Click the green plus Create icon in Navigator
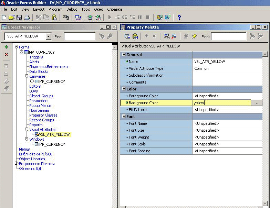 pyautogui.click(x=6, y=47)
